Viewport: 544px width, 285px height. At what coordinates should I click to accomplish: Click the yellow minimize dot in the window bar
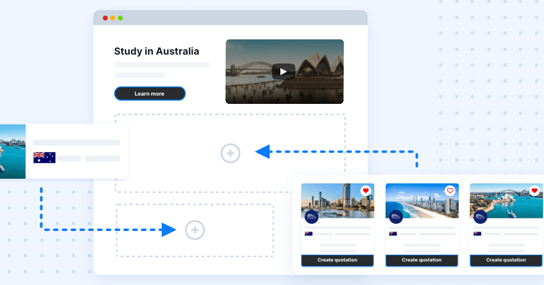pyautogui.click(x=112, y=18)
